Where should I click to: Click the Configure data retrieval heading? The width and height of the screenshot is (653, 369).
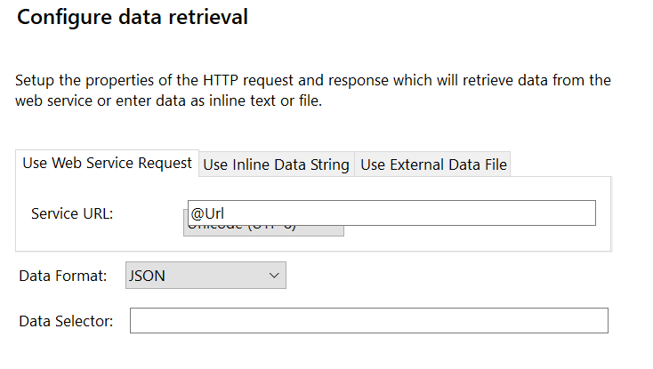point(133,18)
